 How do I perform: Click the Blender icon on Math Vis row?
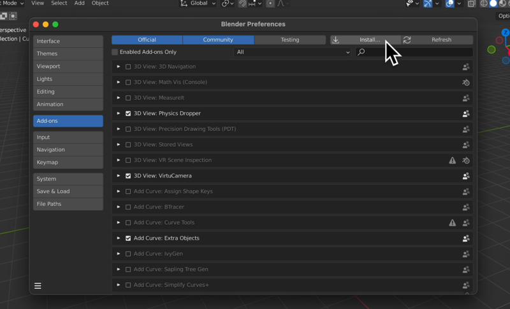[x=466, y=83]
